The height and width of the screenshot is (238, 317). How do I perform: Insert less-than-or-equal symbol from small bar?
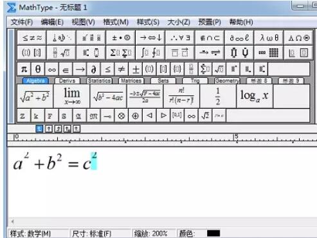(x=107, y=69)
